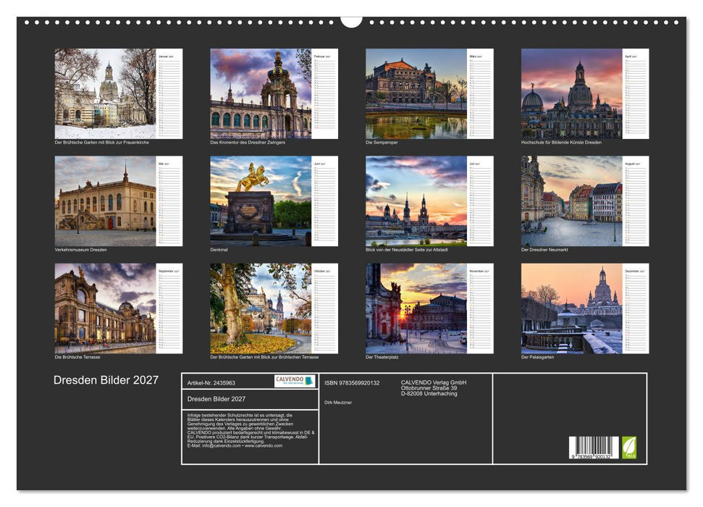Click the ISBN barcode graphic
This screenshot has height=507, width=703.
[x=594, y=448]
